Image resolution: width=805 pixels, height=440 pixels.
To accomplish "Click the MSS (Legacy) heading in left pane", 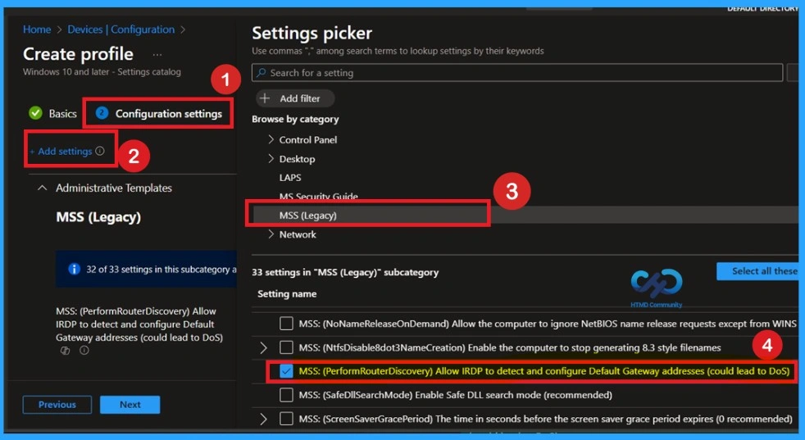I will [x=98, y=217].
